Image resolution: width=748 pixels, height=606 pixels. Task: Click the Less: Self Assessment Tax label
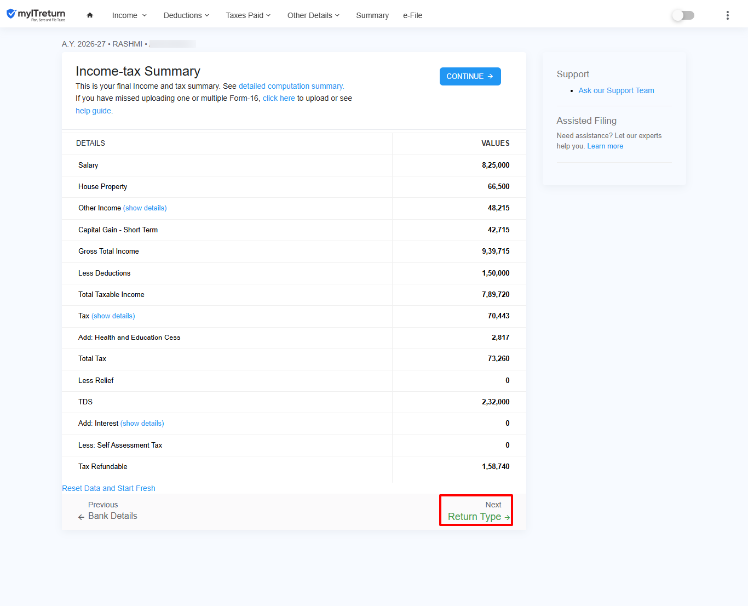[120, 445]
